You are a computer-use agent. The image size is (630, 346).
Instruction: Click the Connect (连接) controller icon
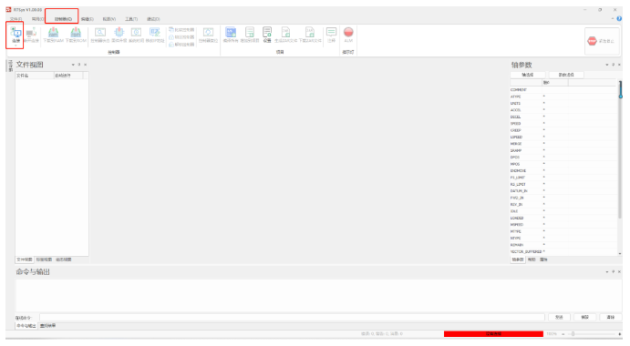point(16,34)
